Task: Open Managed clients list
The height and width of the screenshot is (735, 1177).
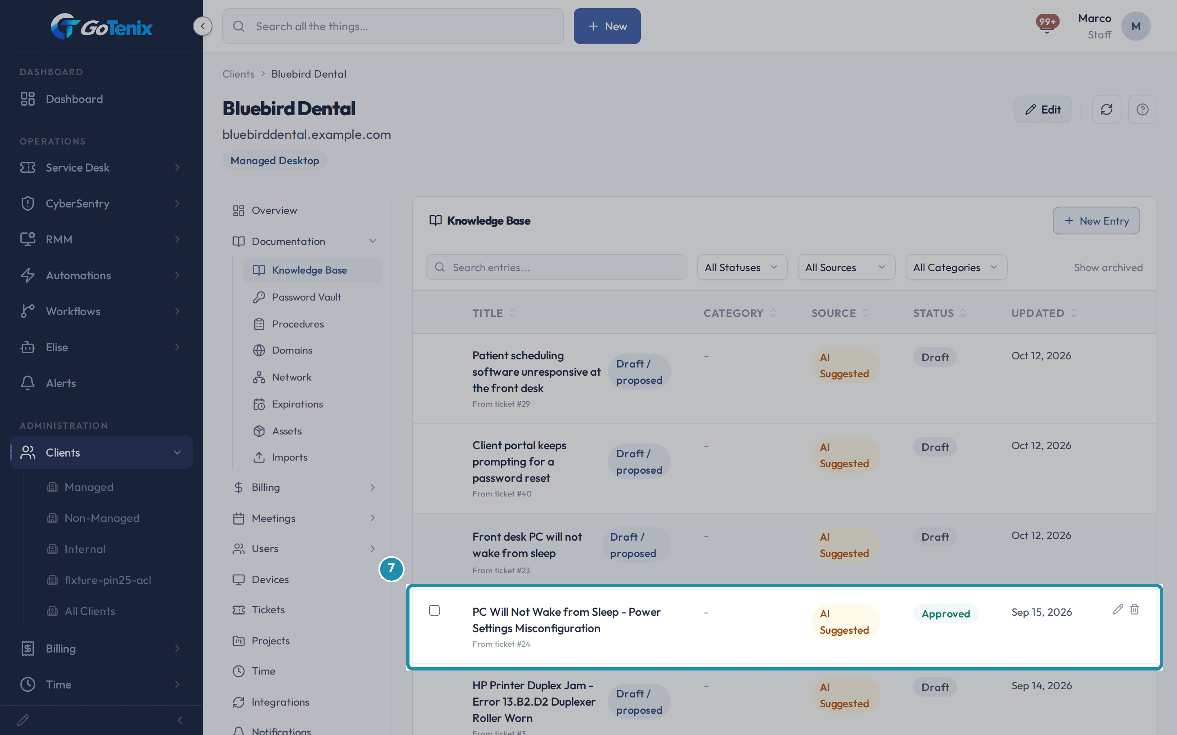Action: point(89,487)
